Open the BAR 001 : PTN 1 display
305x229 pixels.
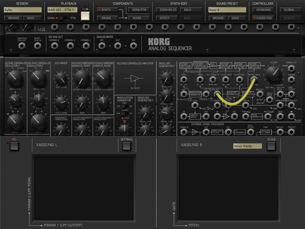[62, 10]
